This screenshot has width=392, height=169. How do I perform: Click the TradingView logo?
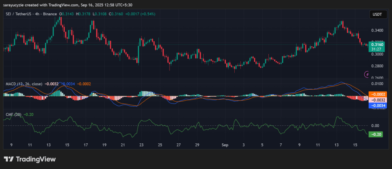(x=29, y=159)
